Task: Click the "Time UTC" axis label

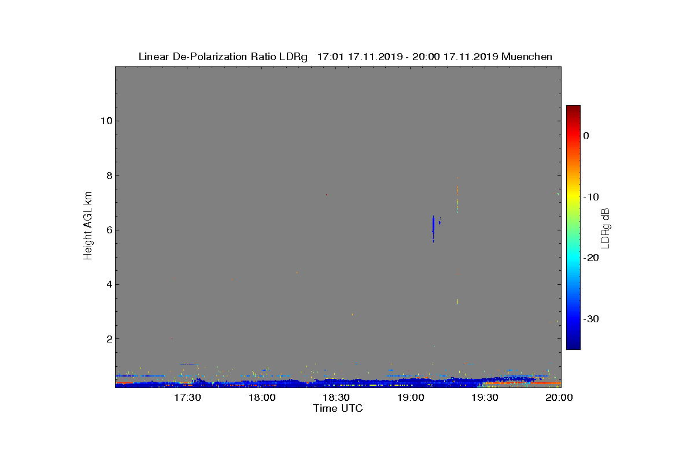Action: [x=338, y=408]
